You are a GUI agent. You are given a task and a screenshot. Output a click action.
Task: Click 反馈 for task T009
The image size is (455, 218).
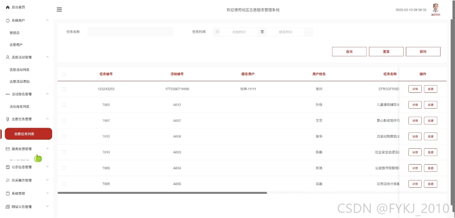[x=430, y=168]
